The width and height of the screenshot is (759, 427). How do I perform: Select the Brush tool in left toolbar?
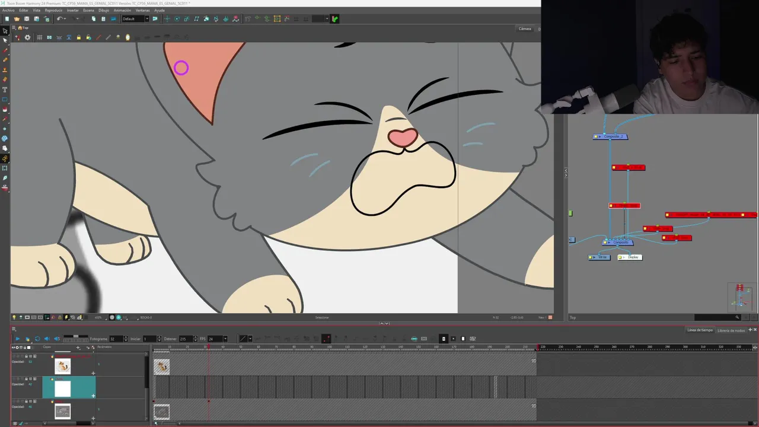tap(5, 50)
